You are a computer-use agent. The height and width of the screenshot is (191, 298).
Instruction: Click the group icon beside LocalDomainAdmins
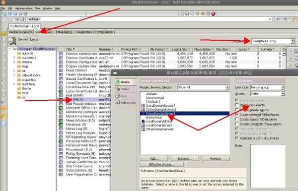click(x=144, y=122)
